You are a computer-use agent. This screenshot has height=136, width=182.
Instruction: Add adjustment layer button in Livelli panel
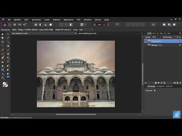[x=158, y=83]
